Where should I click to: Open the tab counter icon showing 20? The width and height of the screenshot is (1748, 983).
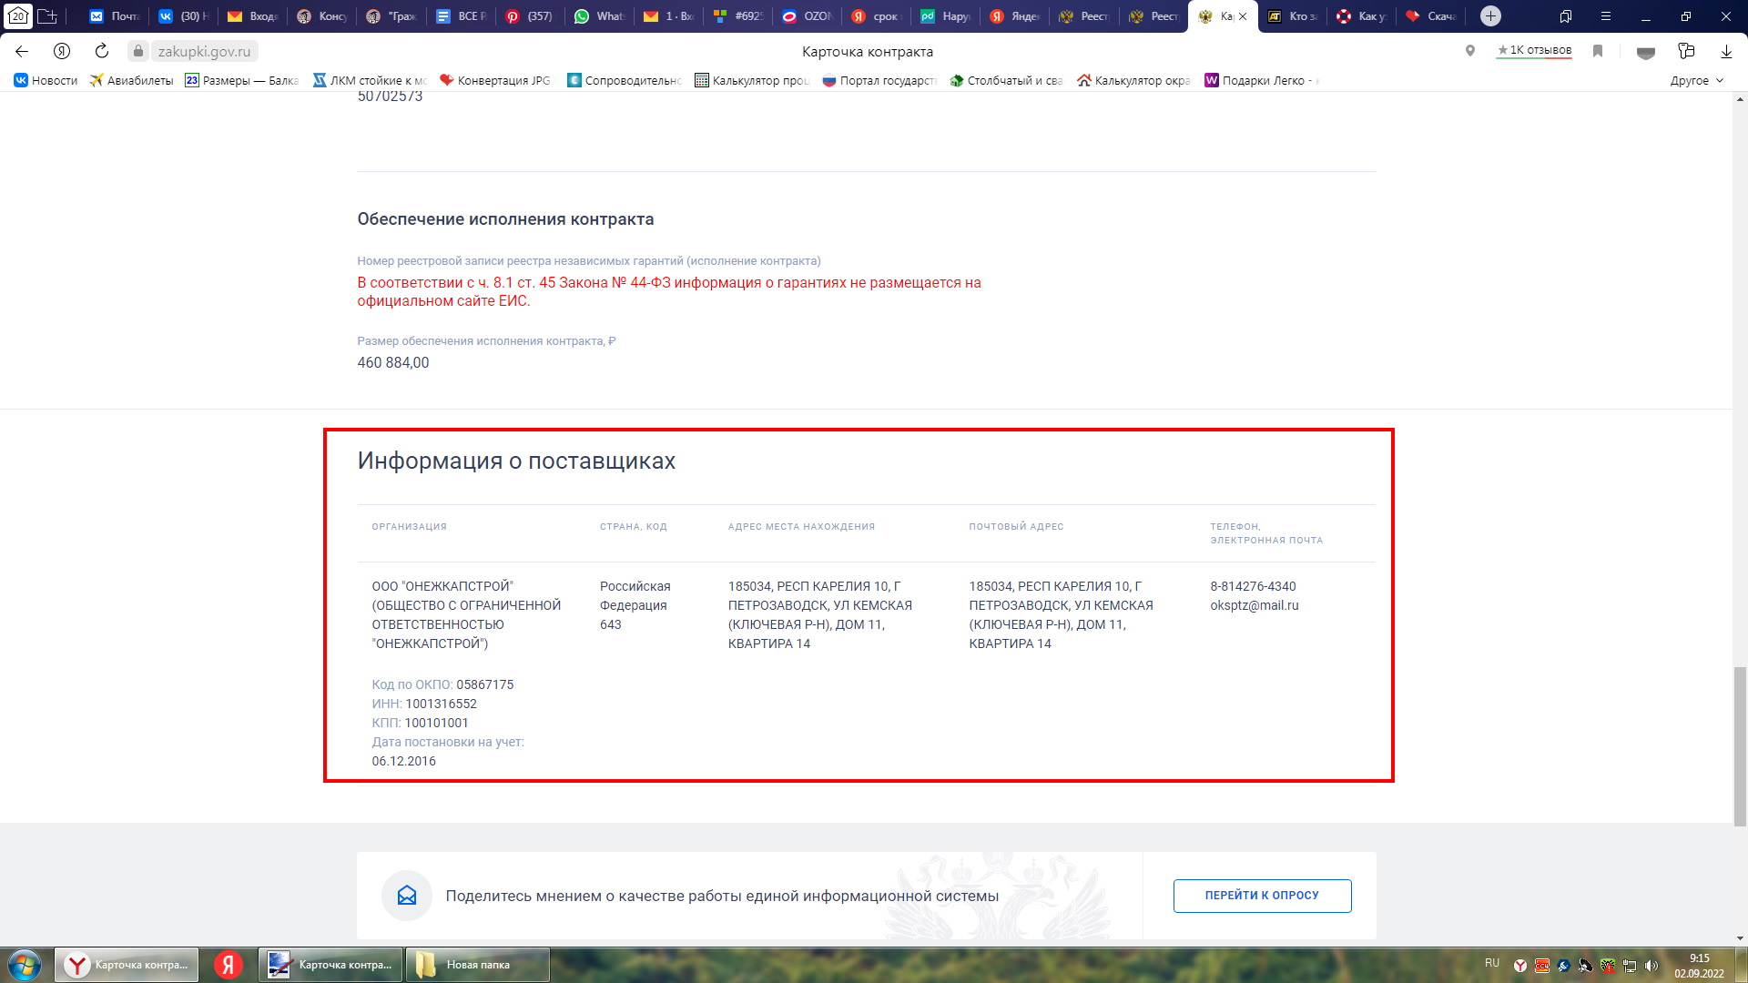click(18, 16)
